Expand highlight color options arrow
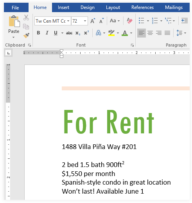Viewport: 192px width, 203px height. point(118,33)
